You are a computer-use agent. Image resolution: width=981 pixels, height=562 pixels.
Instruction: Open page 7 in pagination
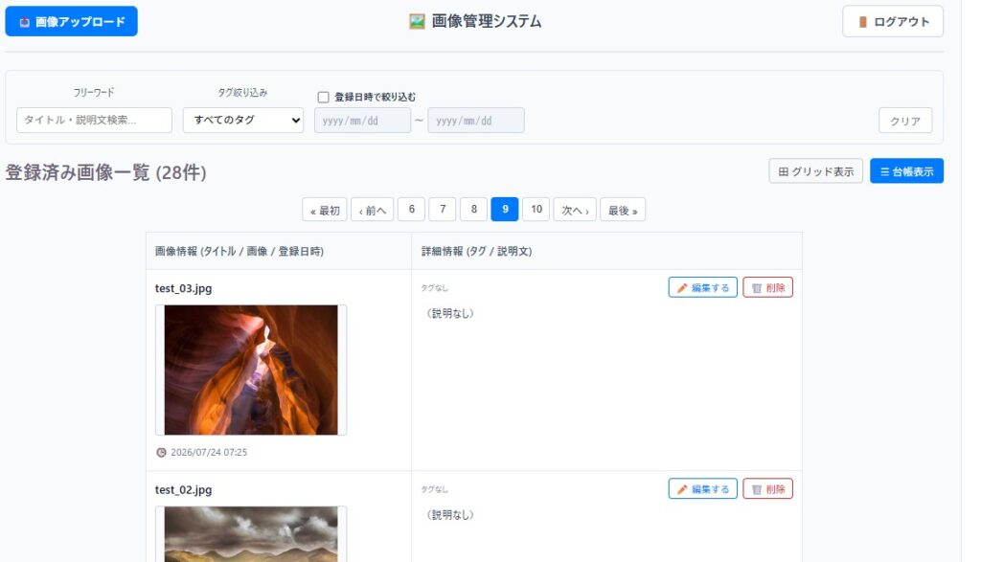pos(443,210)
